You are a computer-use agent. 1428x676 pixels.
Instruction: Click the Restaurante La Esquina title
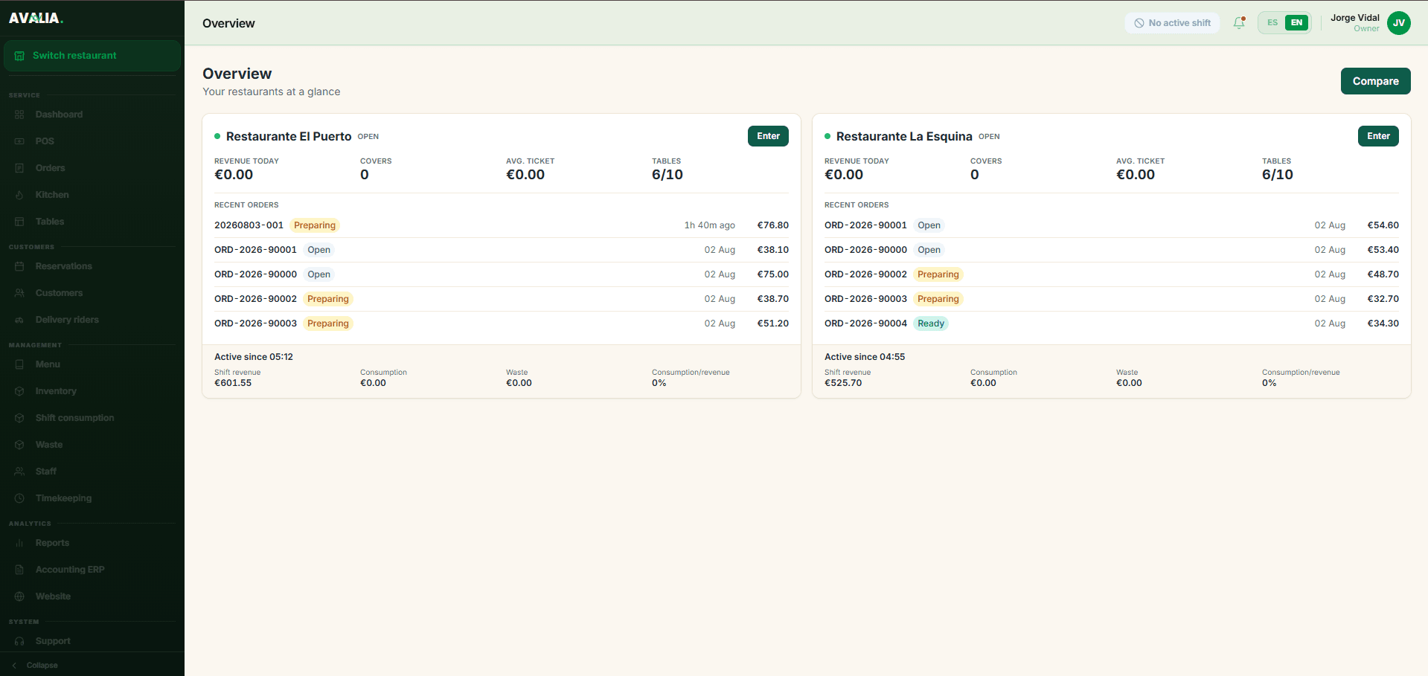tap(904, 136)
